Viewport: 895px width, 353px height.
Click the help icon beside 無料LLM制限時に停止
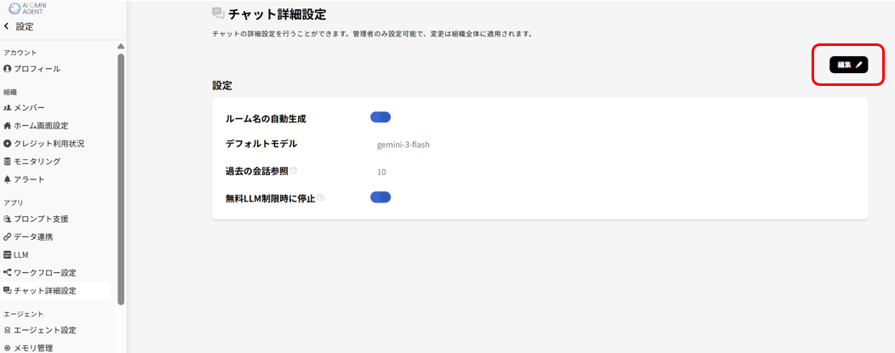point(320,198)
